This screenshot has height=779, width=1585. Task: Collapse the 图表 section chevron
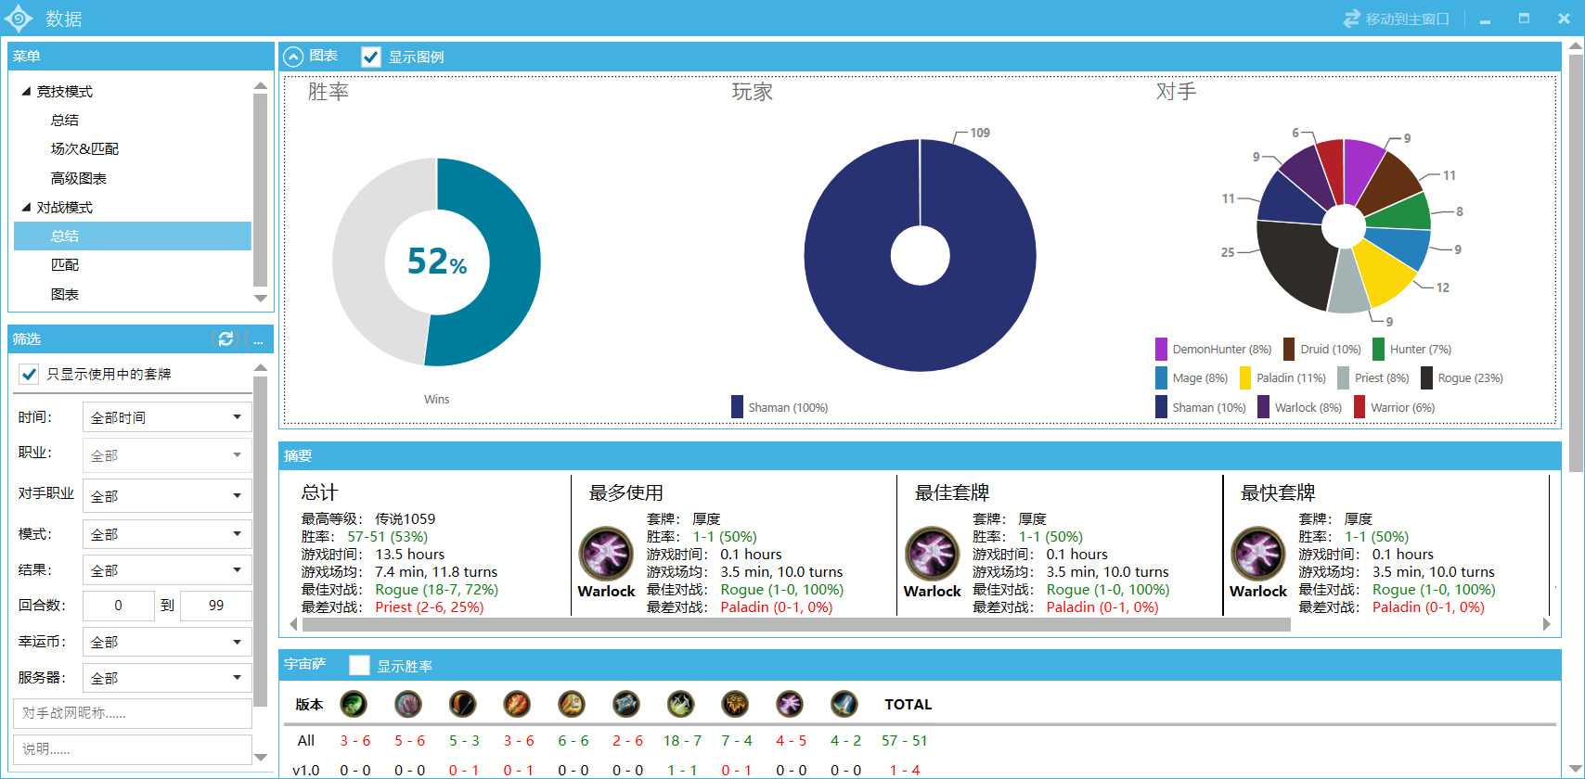293,57
